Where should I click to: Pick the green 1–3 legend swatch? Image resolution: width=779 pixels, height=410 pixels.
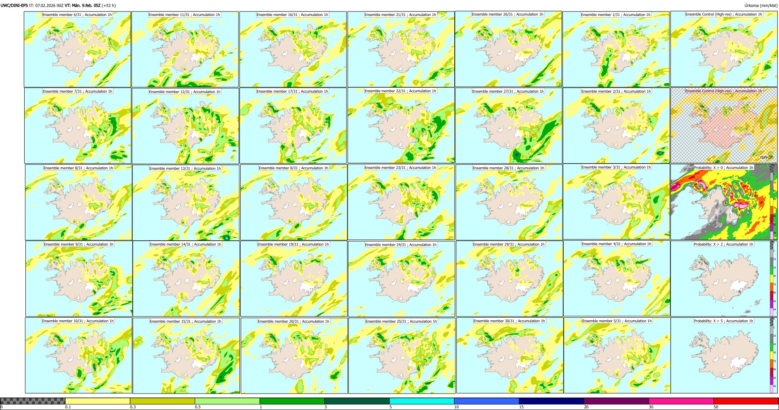coord(292,401)
